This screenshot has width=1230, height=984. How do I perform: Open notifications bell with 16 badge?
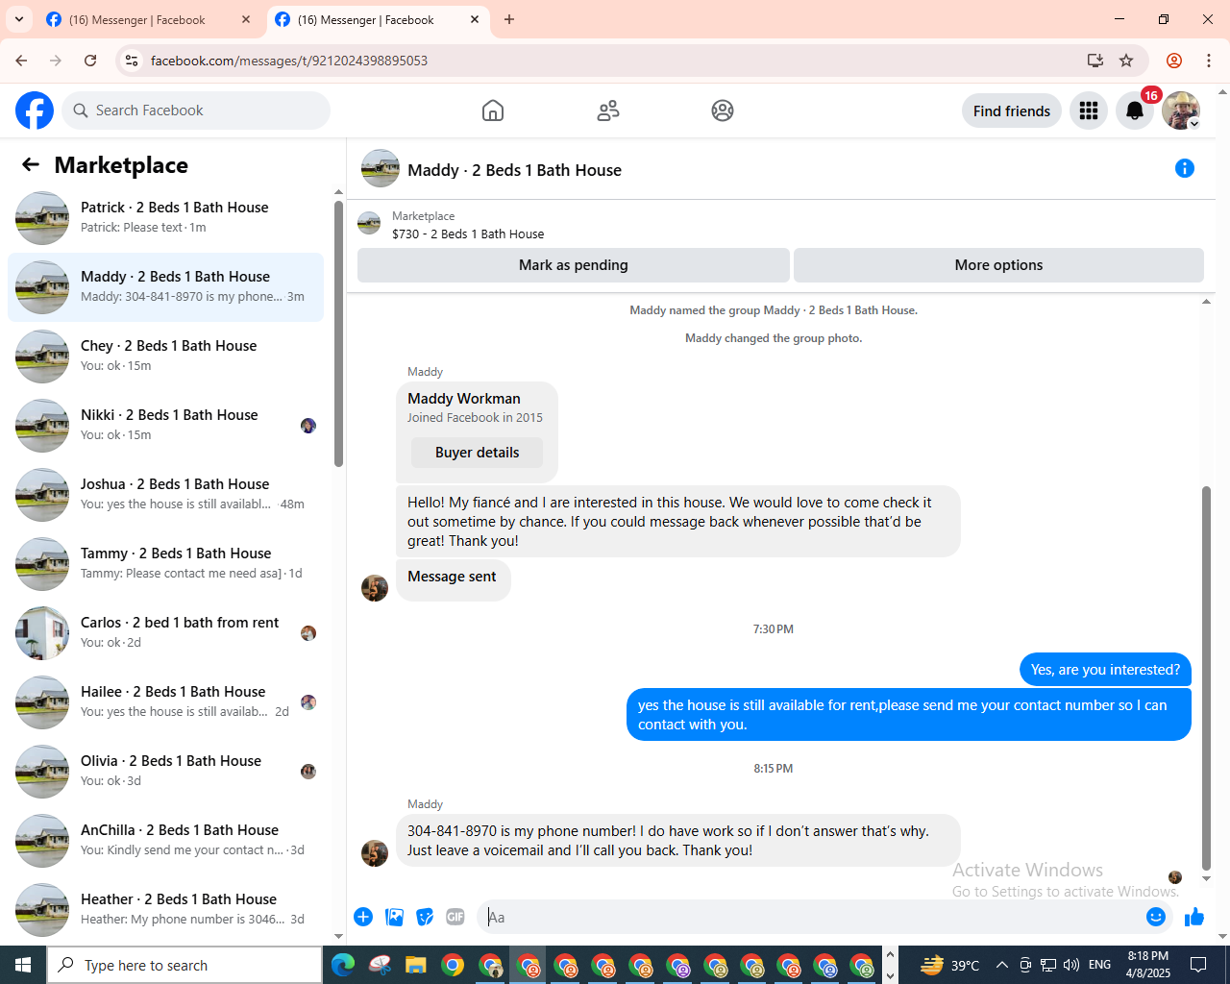click(1135, 111)
